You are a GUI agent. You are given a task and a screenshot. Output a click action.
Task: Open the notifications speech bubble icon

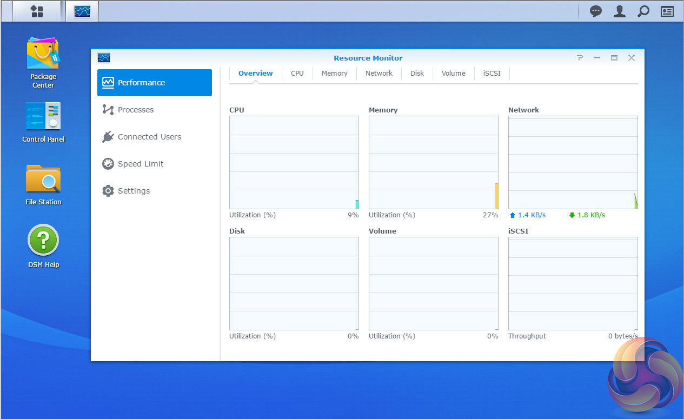596,11
